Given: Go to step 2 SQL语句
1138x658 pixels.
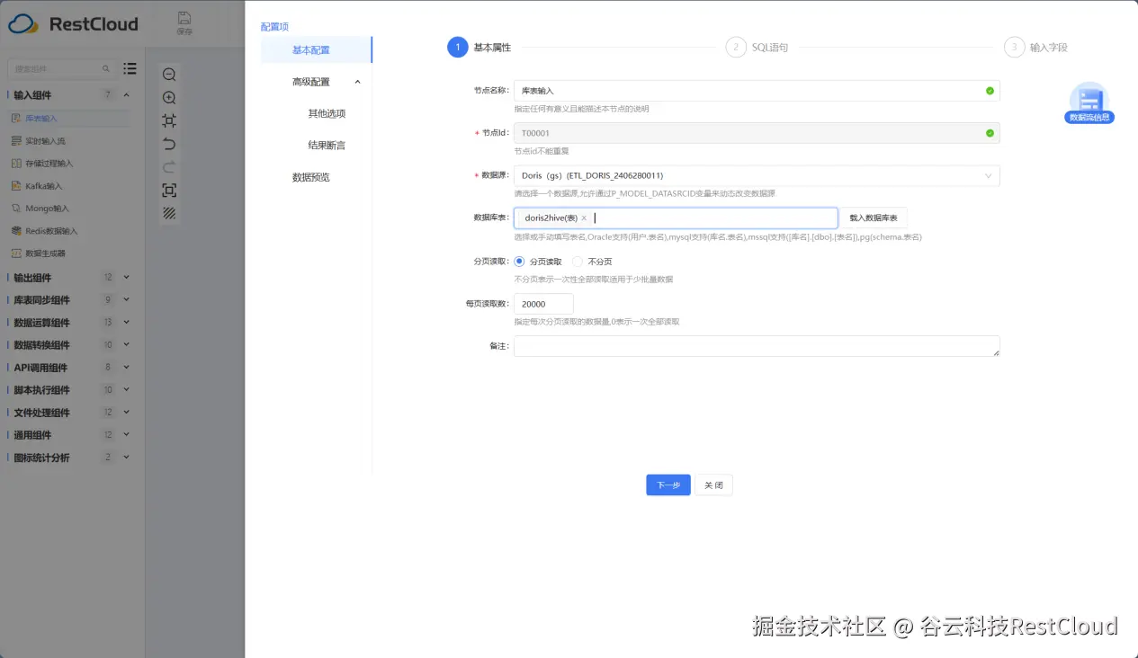Looking at the screenshot, I should (x=757, y=47).
